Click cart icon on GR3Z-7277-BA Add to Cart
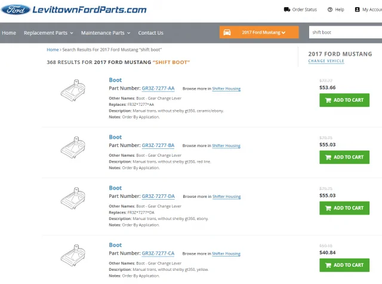This screenshot has width=382, height=284. (328, 157)
